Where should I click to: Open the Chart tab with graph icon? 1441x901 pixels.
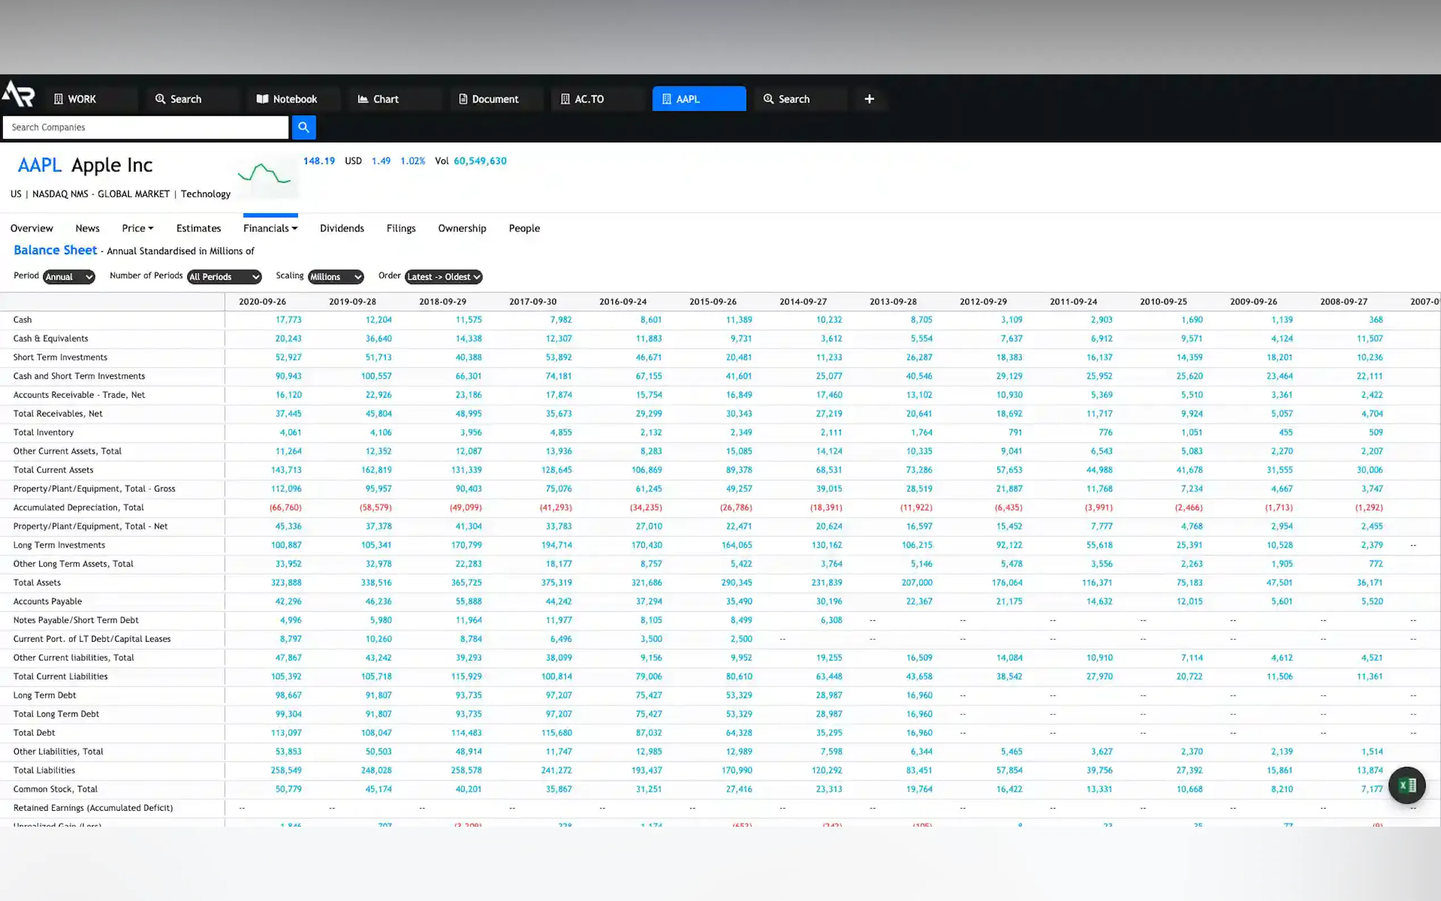(378, 99)
